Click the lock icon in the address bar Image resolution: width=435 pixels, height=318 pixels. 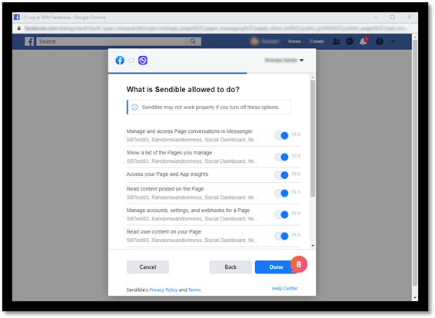point(19,28)
